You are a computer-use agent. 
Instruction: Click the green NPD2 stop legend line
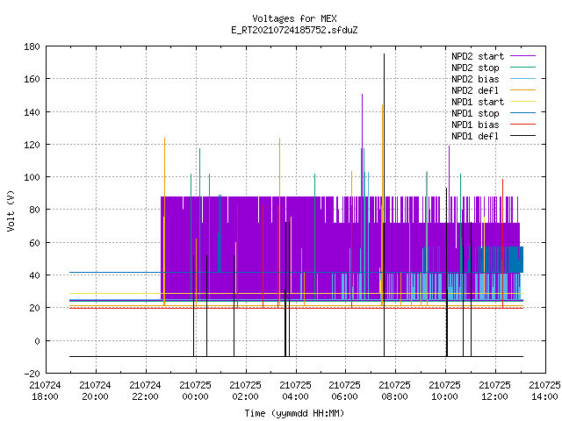522,68
